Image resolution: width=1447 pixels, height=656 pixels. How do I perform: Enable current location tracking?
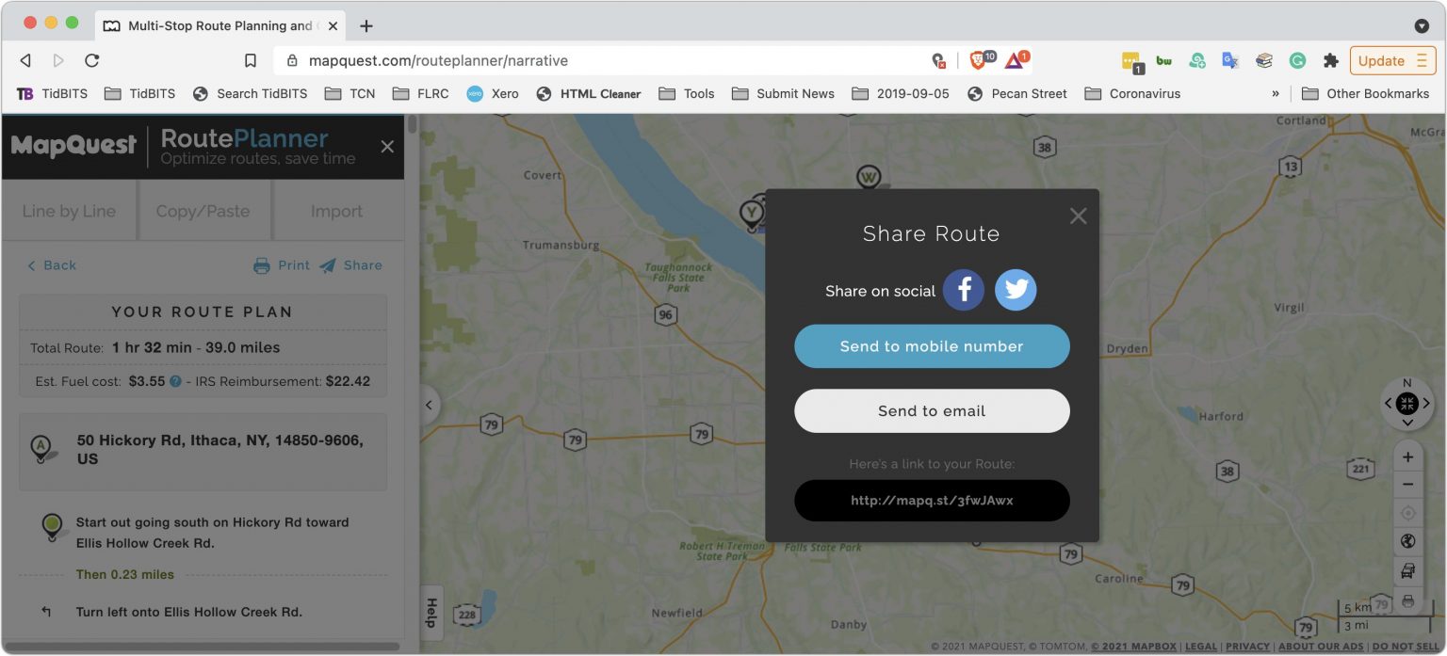click(1407, 513)
